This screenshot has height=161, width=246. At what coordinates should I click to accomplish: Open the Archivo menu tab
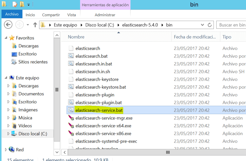pyautogui.click(x=12, y=15)
